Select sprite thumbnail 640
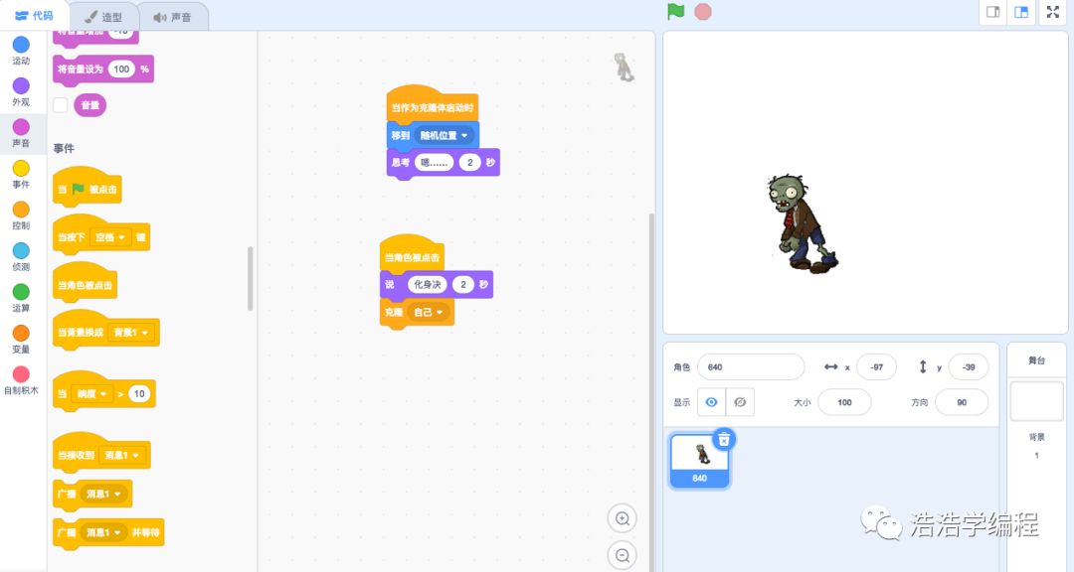This screenshot has width=1074, height=572. 699,461
